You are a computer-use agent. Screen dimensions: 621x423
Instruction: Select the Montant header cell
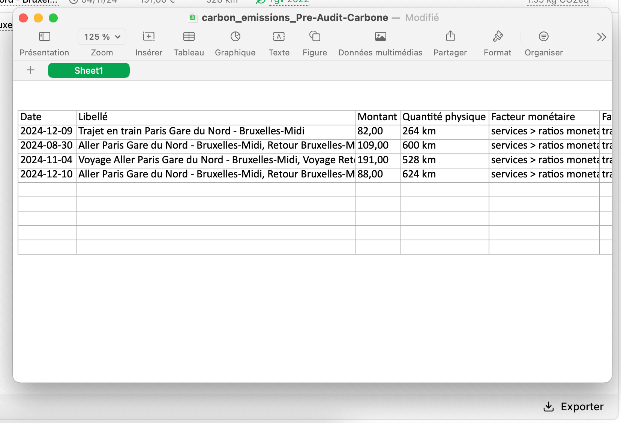378,118
